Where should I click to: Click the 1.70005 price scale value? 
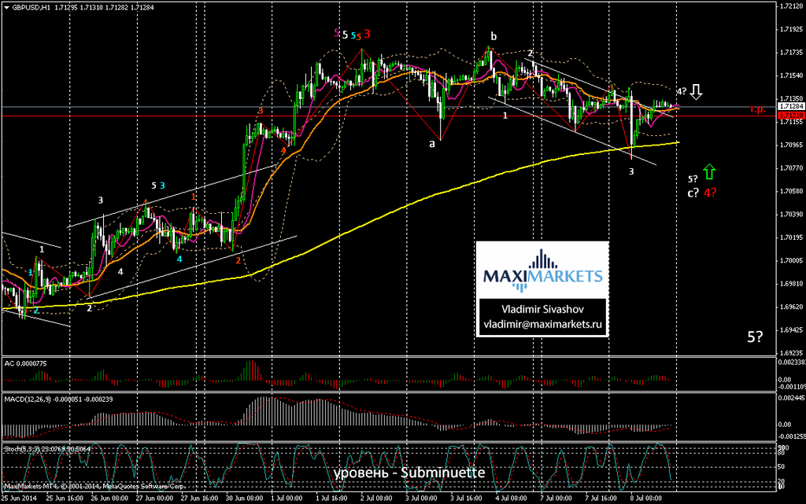(x=792, y=260)
